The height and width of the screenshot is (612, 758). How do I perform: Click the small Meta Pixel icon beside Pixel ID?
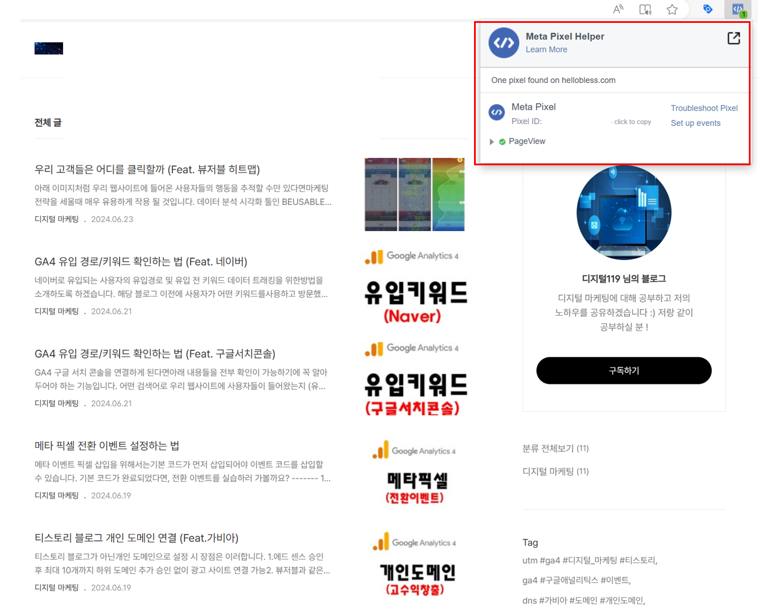point(496,112)
